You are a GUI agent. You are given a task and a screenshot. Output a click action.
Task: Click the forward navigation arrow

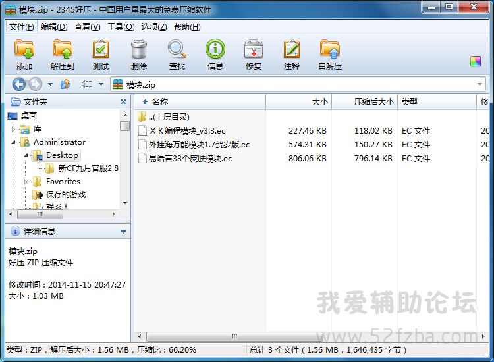click(x=36, y=84)
